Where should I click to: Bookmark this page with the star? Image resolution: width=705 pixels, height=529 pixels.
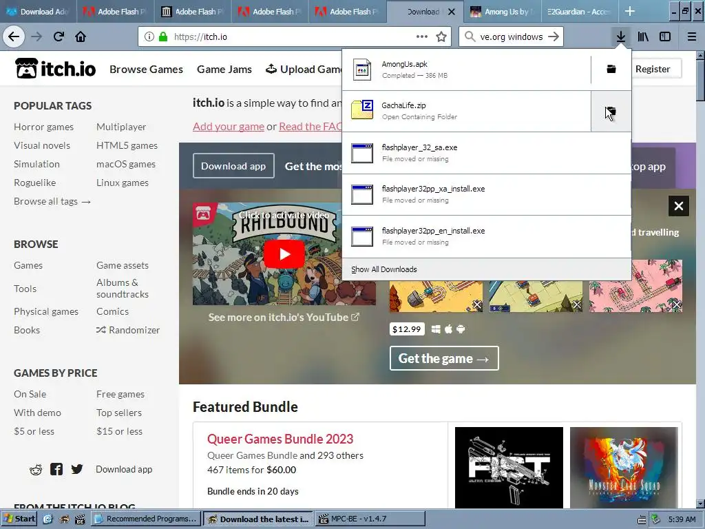click(x=441, y=37)
